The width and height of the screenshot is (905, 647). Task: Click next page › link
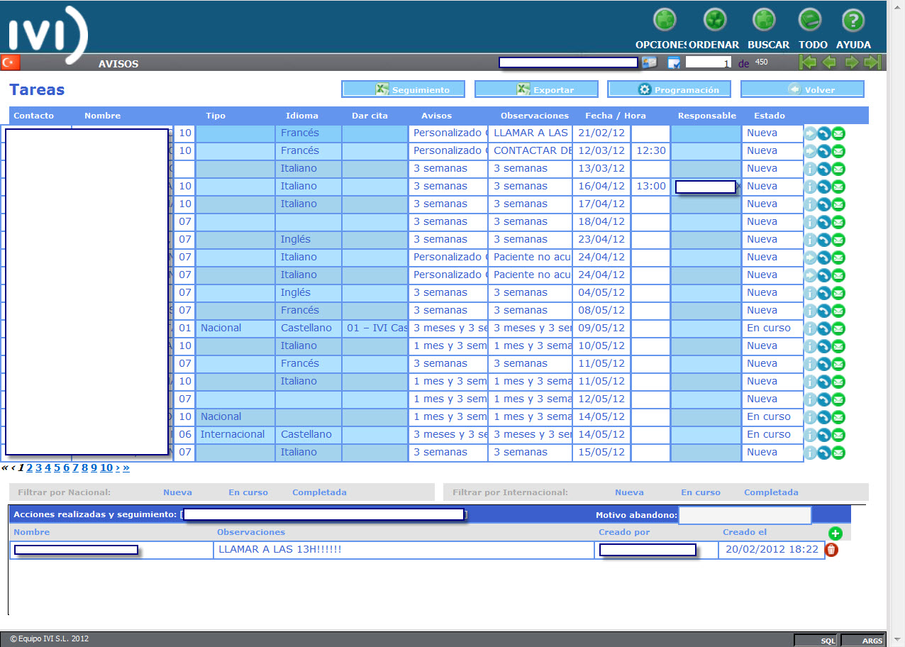118,468
